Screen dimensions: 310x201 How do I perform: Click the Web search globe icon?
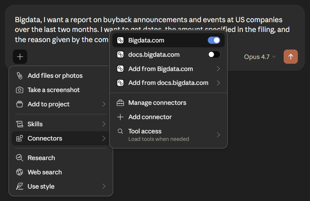(20, 172)
